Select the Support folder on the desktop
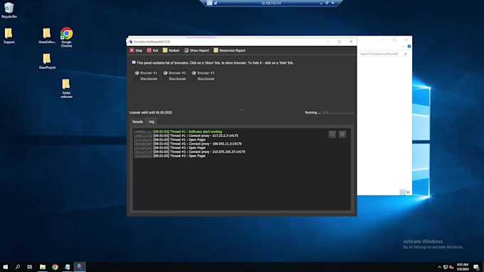 click(9, 36)
